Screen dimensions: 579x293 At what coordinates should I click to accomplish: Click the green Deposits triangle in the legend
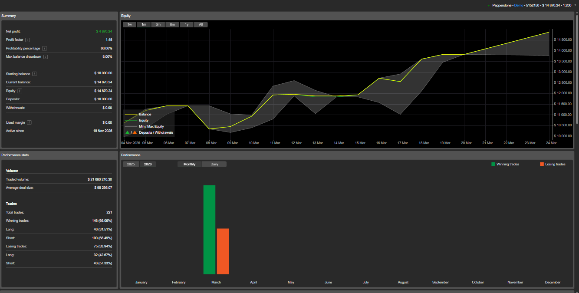(127, 132)
